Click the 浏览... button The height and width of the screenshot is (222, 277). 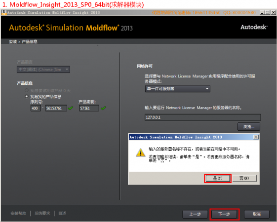(x=249, y=126)
